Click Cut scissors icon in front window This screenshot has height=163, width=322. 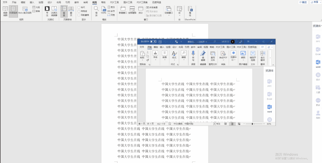tap(148, 52)
